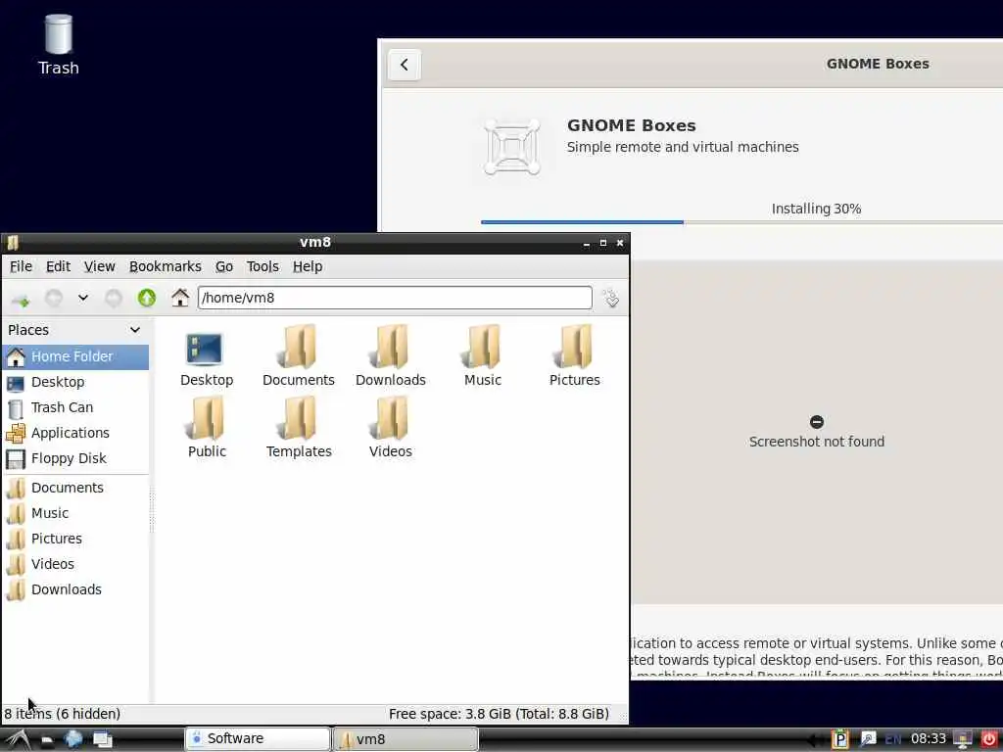Select the Templates folder icon
The height and width of the screenshot is (752, 1003).
pos(299,427)
